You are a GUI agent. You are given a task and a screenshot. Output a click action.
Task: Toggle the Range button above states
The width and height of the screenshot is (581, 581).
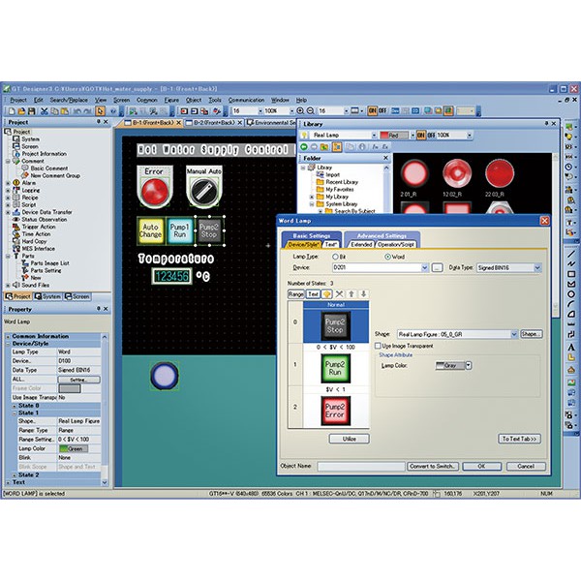(296, 294)
